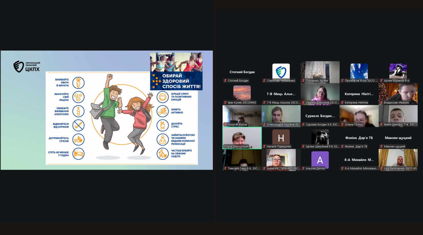423x235 pixels.
Task: Click the muted mic icon next to Олена Голиш
Action: coord(342,125)
